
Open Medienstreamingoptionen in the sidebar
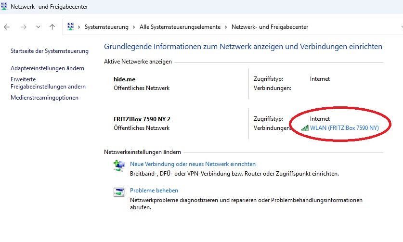[x=44, y=98]
